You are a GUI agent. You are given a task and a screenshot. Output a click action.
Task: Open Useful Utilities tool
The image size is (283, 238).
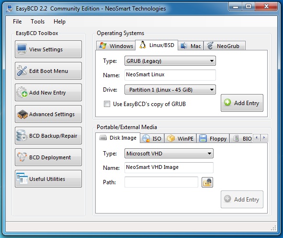[48, 179]
